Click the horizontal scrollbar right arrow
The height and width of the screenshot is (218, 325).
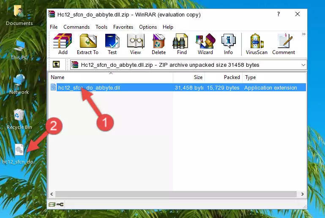(x=303, y=194)
